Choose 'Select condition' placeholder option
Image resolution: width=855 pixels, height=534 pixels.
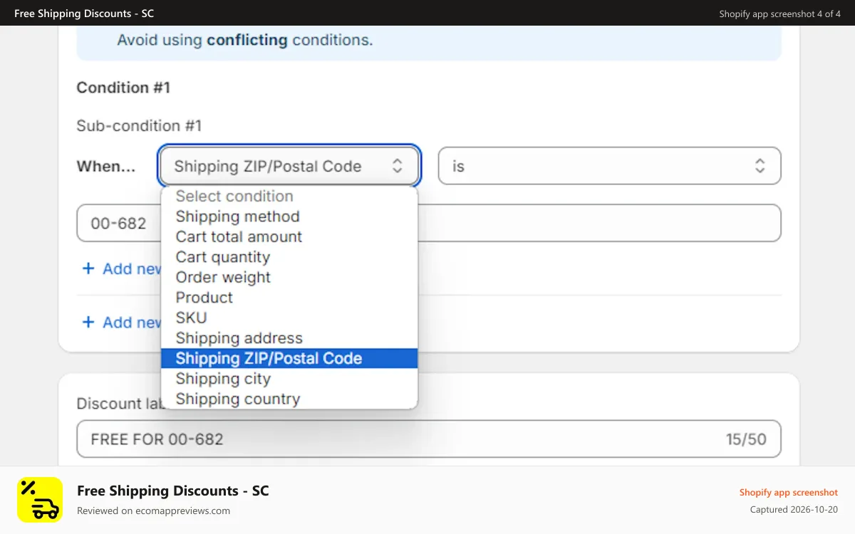pyautogui.click(x=289, y=197)
